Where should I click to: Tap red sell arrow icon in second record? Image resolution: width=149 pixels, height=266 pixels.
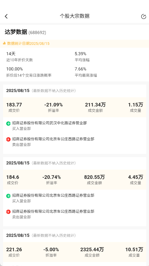(x=9, y=212)
